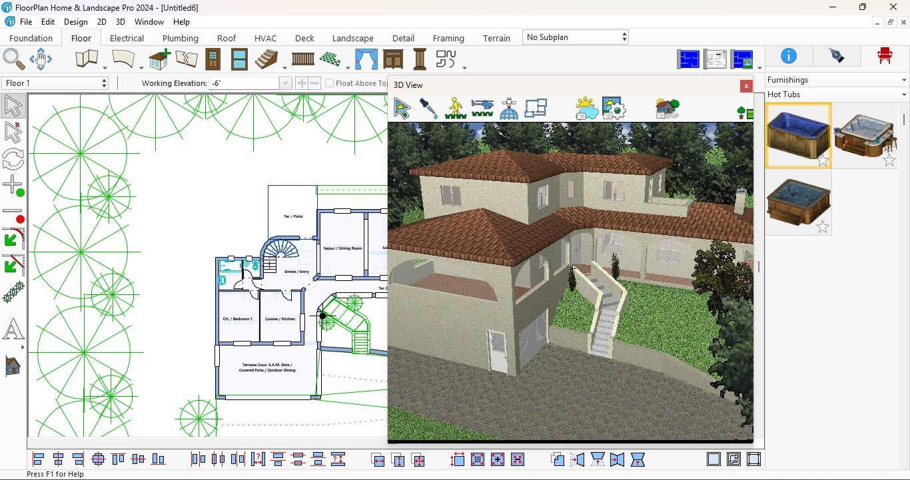Viewport: 910px width, 480px height.
Task: Favorite the blue hot tub with its star
Action: coord(823,160)
